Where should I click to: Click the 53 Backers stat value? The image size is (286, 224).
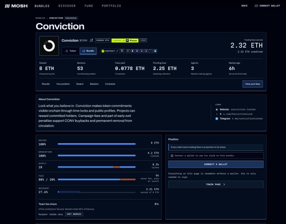tap(80, 69)
